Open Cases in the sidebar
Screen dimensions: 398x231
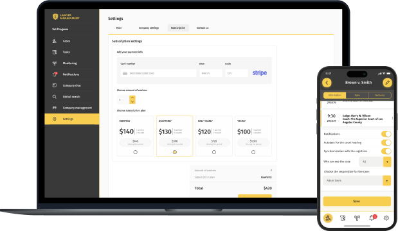(x=66, y=41)
